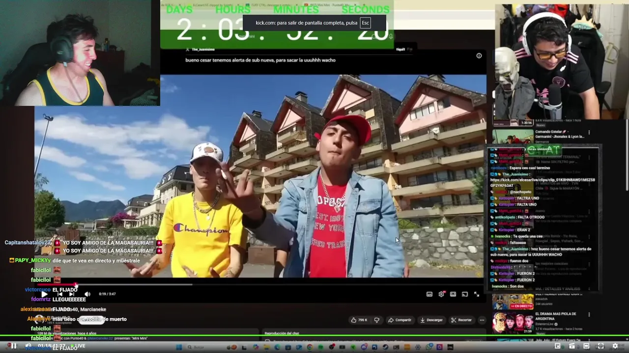Jump to LIVE on the Kick player
The image size is (629, 353).
(x=77, y=346)
